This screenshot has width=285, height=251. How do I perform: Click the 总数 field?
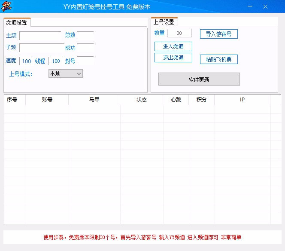tap(85, 35)
